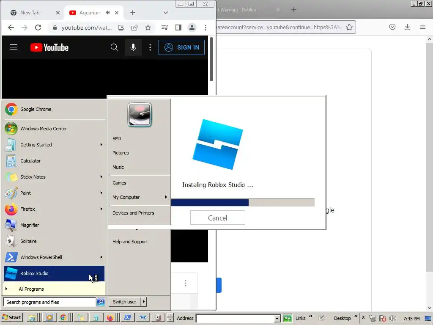Viewport: 433px width, 325px height.
Task: Click the user account picture
Action: point(140,115)
